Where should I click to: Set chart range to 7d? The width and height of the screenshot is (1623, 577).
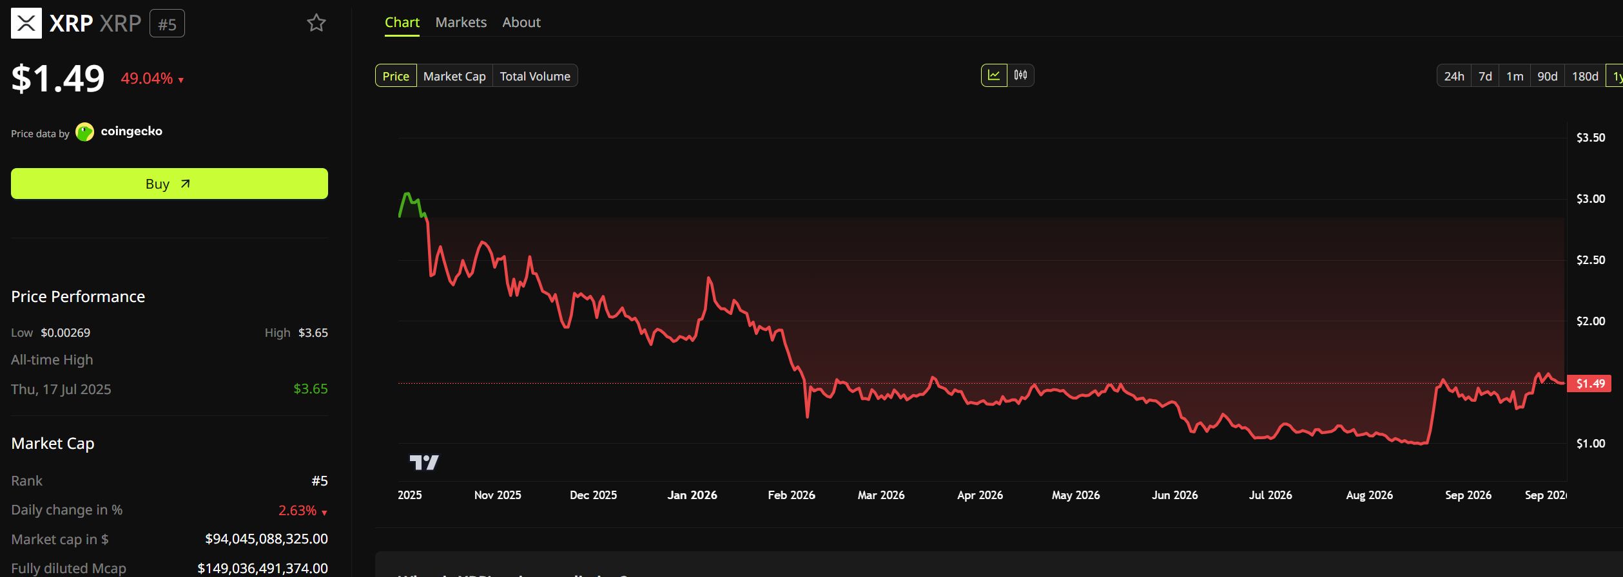tap(1485, 76)
